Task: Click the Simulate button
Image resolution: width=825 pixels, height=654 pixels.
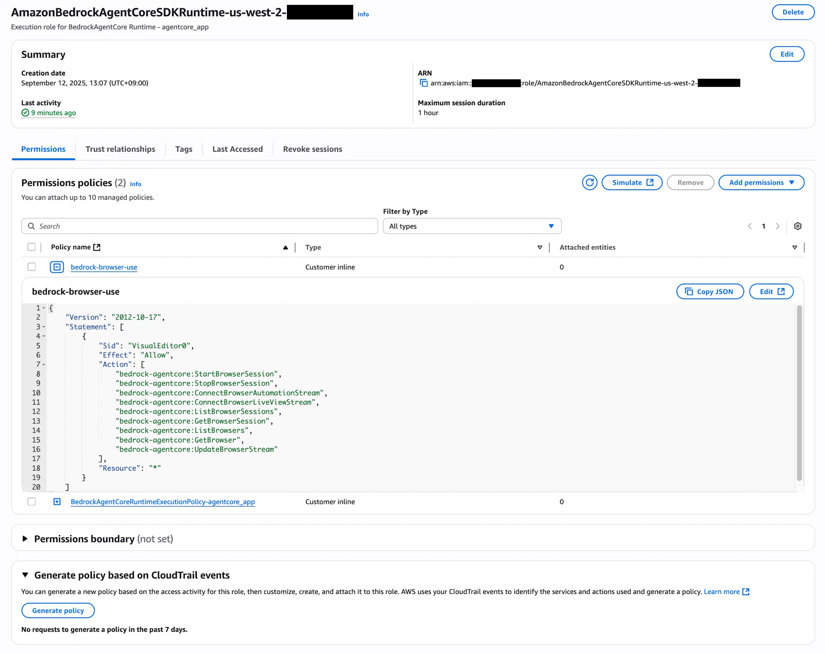Action: tap(632, 182)
